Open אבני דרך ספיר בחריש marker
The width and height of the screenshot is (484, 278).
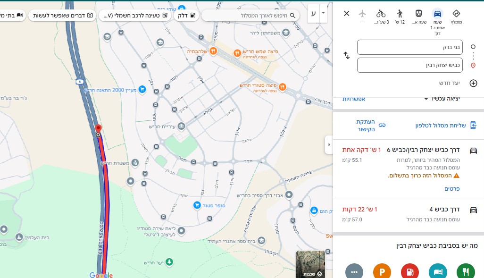(289, 195)
